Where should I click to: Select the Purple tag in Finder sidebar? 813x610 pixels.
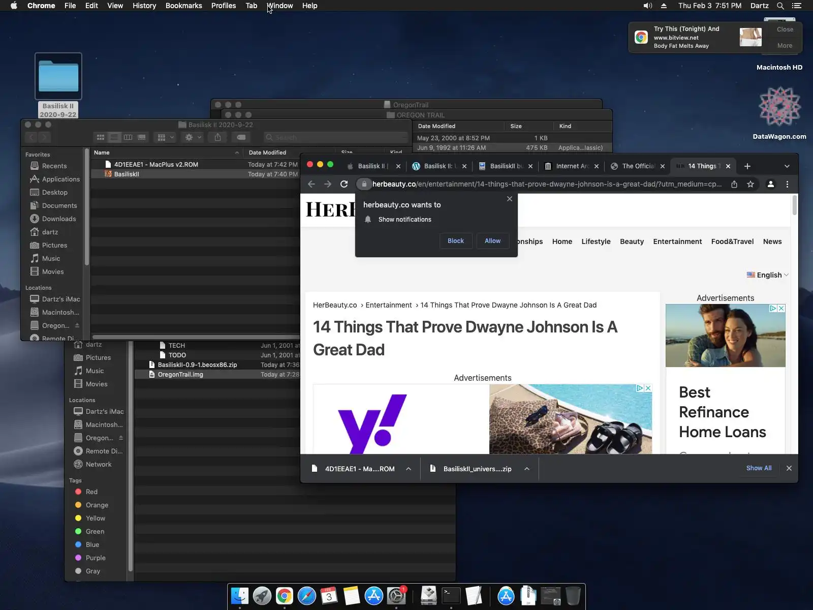(96, 558)
